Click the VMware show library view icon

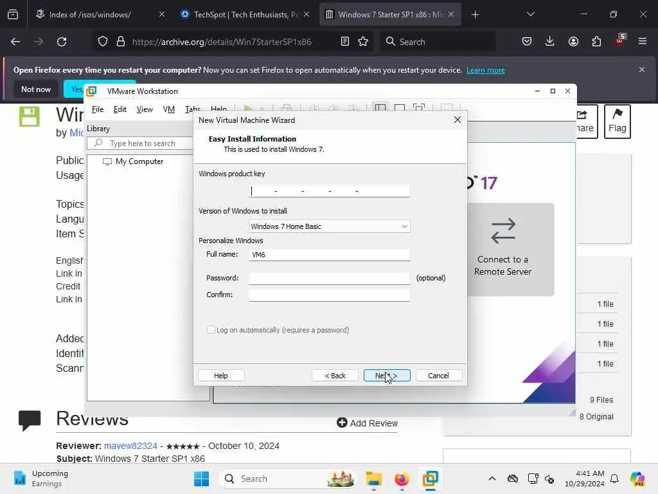coord(380,108)
